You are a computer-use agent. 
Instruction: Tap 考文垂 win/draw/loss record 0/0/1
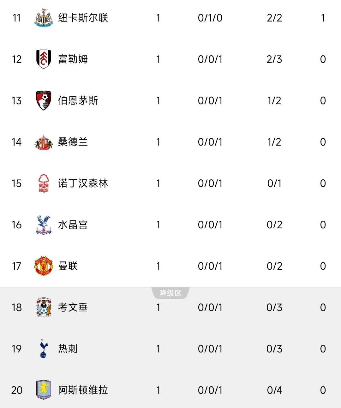[x=210, y=307]
